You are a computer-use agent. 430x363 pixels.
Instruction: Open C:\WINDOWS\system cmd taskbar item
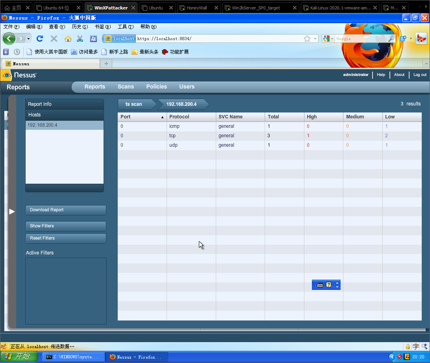(x=73, y=357)
